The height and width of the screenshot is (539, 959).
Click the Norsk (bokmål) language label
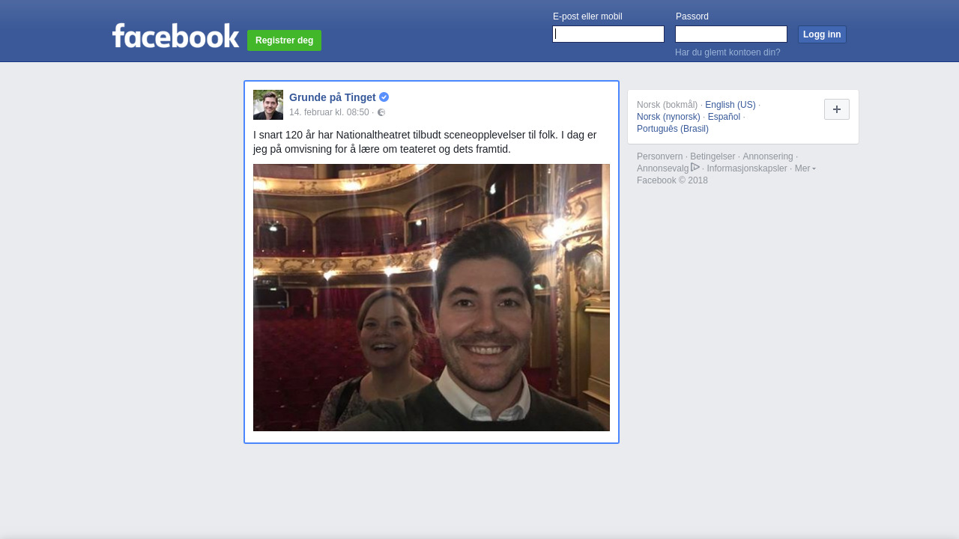pyautogui.click(x=667, y=105)
